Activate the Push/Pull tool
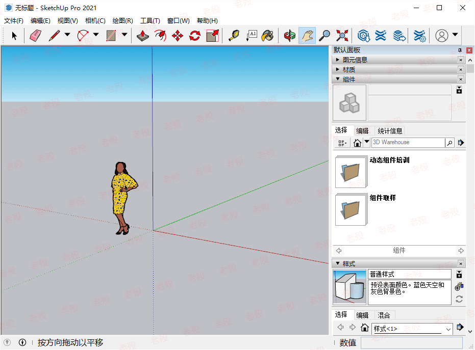 (143, 36)
